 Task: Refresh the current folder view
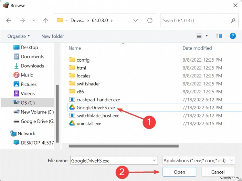coord(150,21)
